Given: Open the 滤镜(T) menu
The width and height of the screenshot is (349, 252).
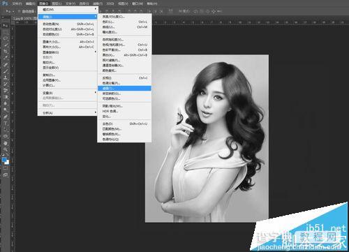Looking at the screenshot, I should tap(98, 3).
